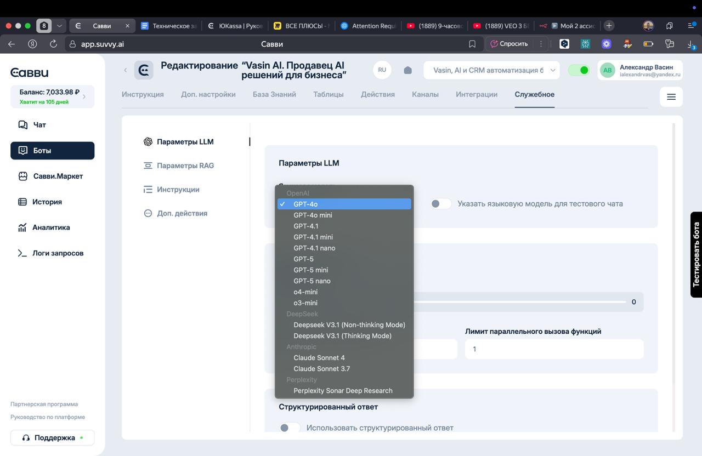The height and width of the screenshot is (456, 702).
Task: Reload the page with refresh icon
Action: click(x=53, y=44)
